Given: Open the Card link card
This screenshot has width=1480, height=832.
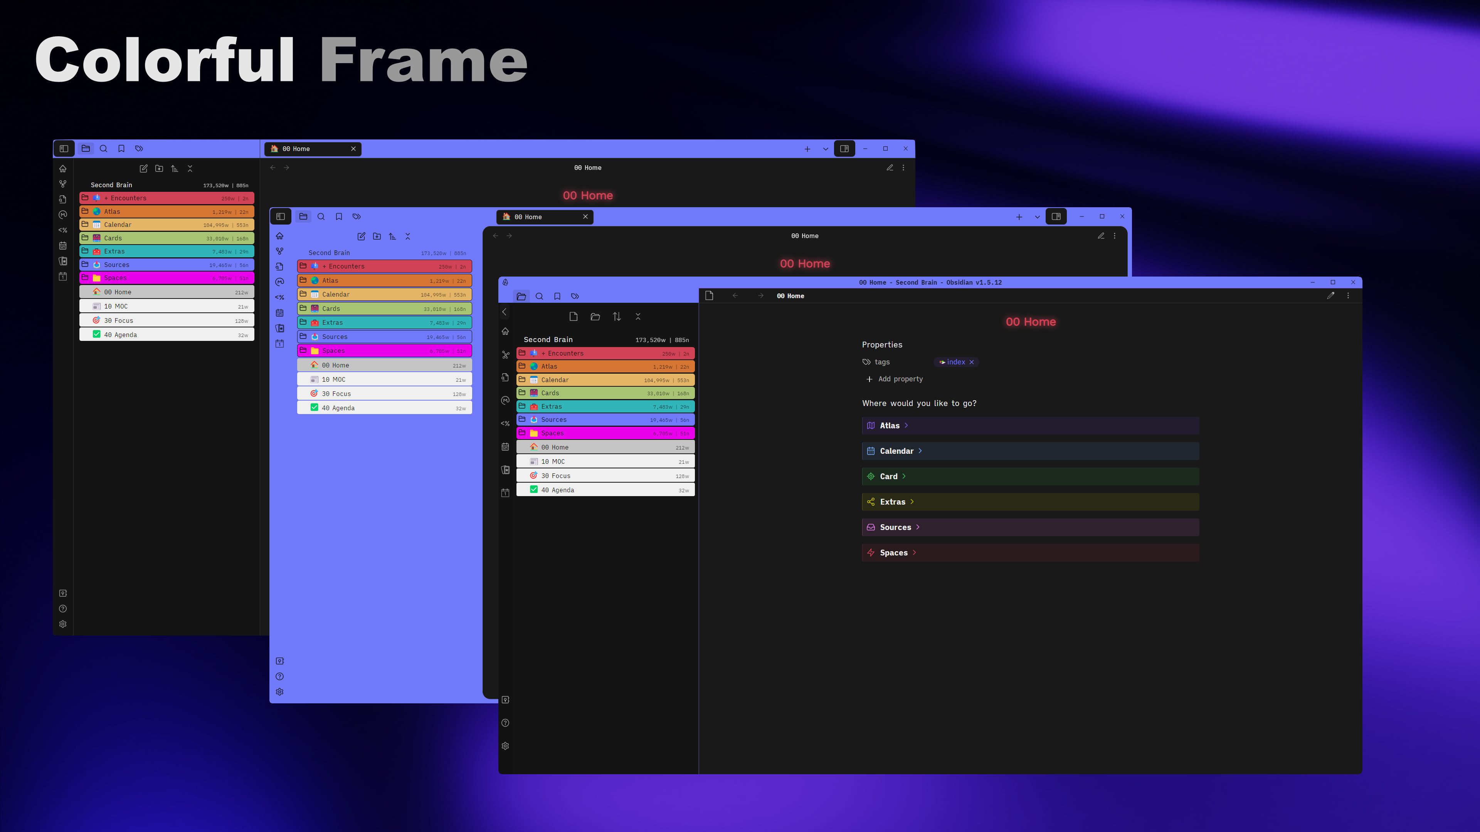Looking at the screenshot, I should [1030, 476].
